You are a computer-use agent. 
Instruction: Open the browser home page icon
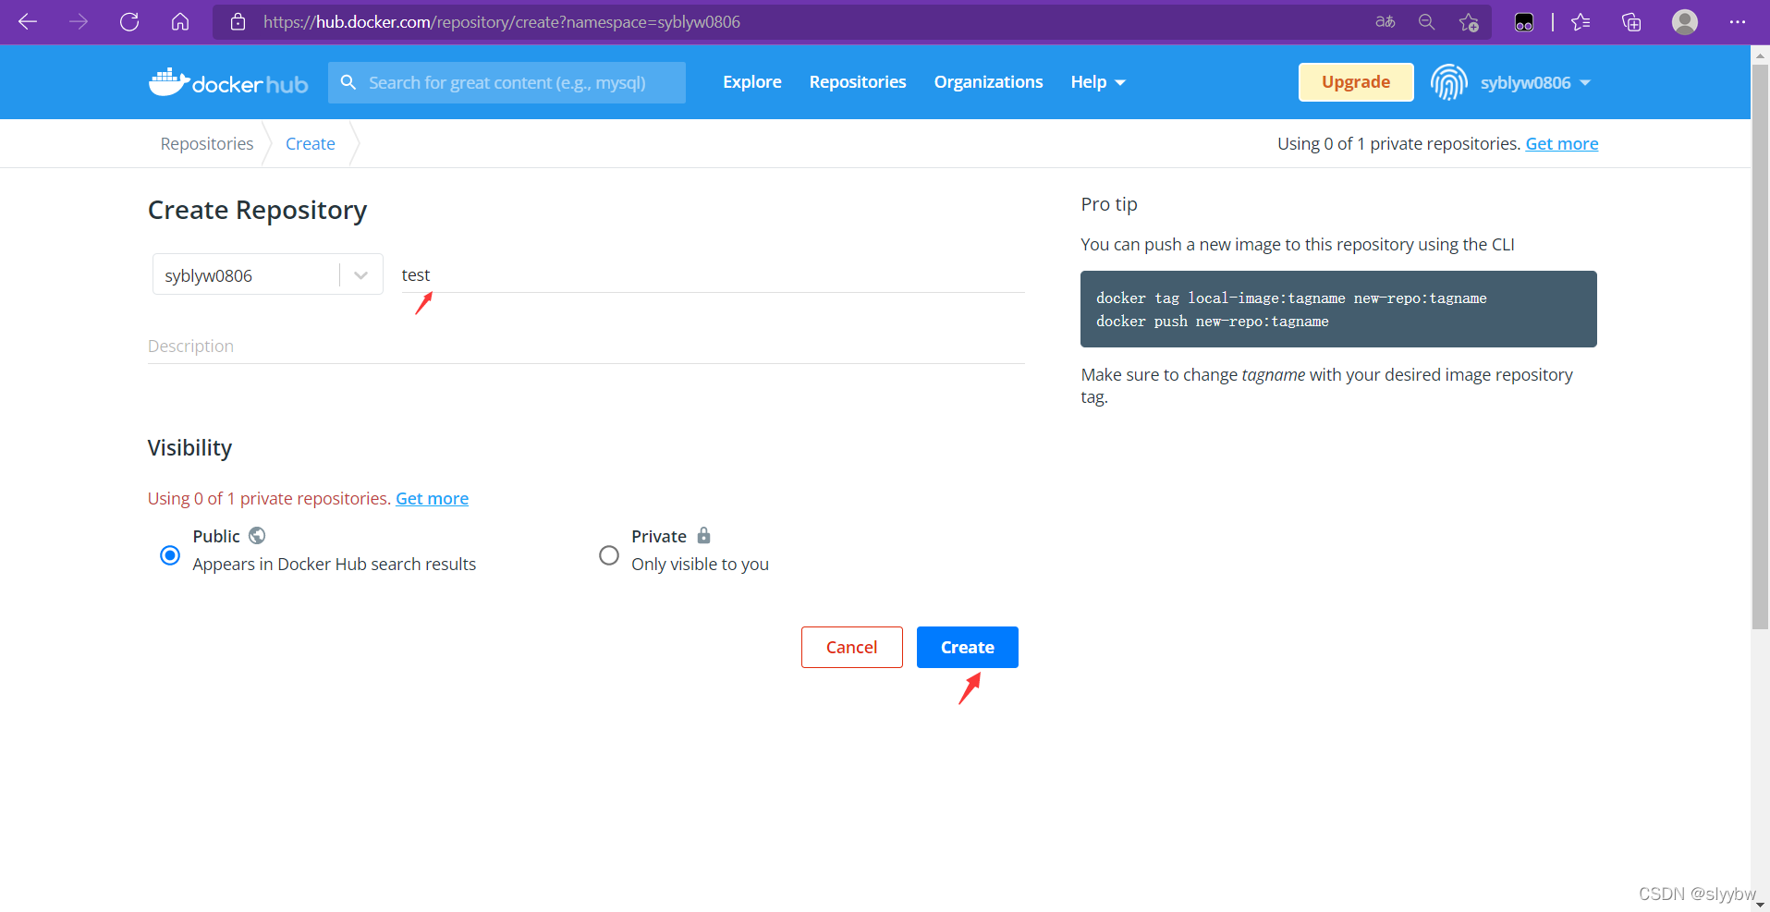coord(180,21)
